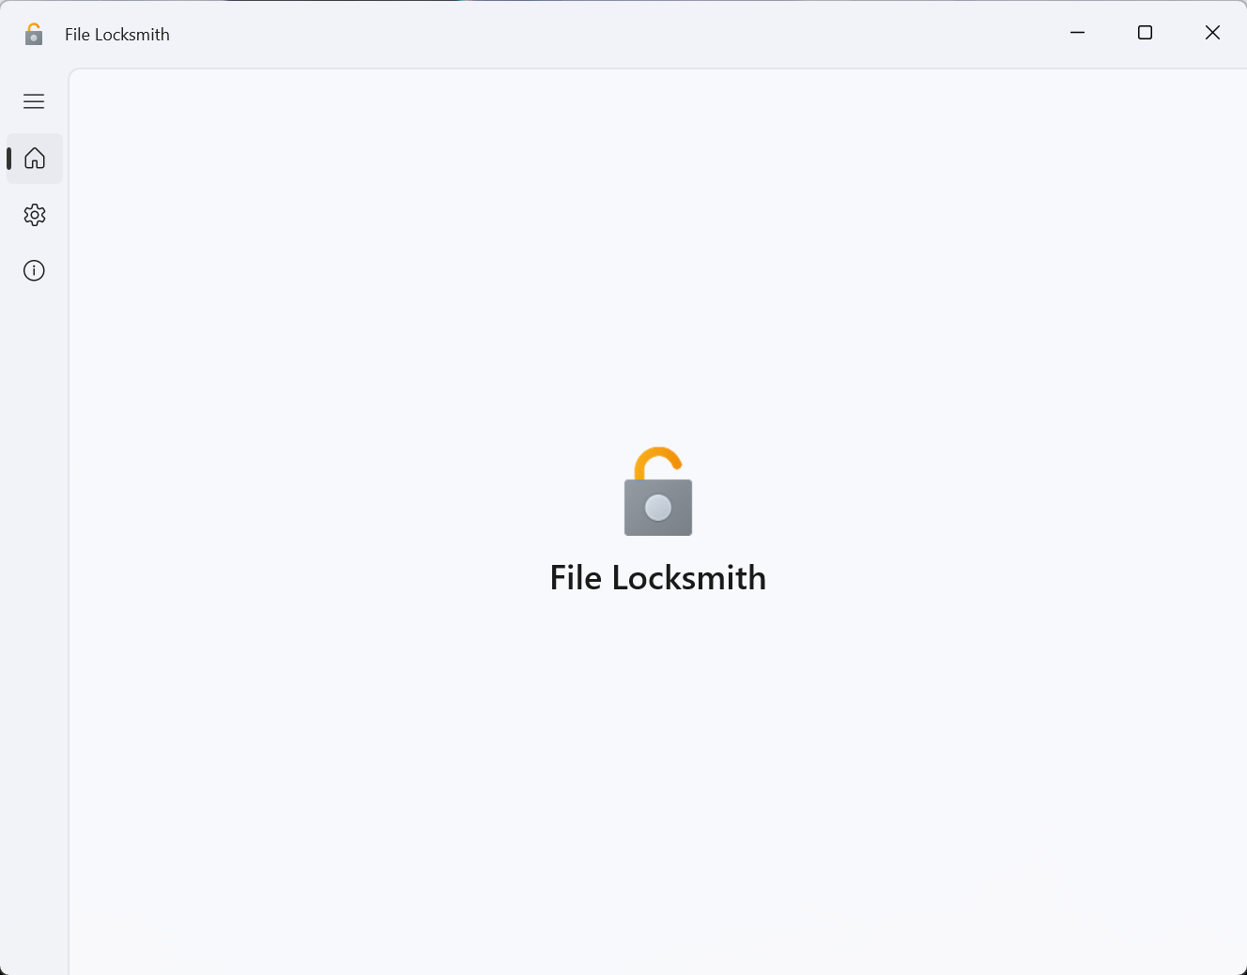Close the File Locksmith window
The height and width of the screenshot is (975, 1247).
point(1212,33)
